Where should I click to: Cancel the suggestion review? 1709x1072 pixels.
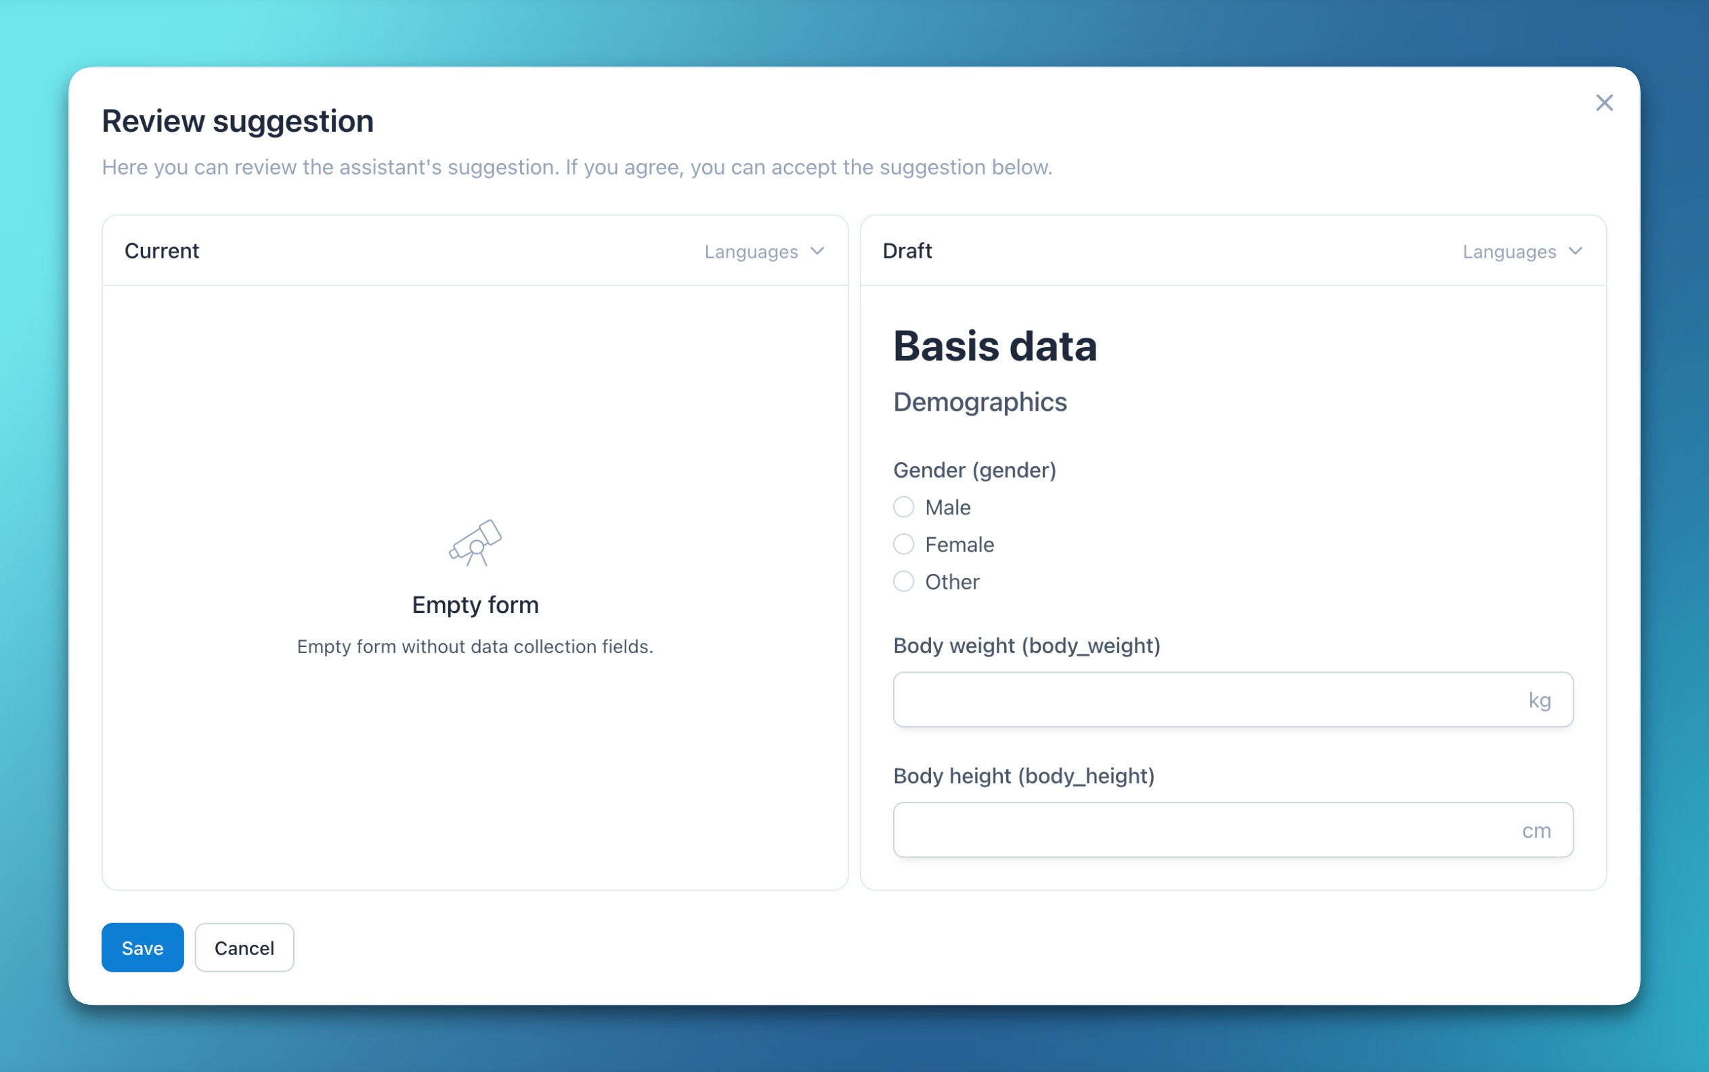[x=244, y=947]
